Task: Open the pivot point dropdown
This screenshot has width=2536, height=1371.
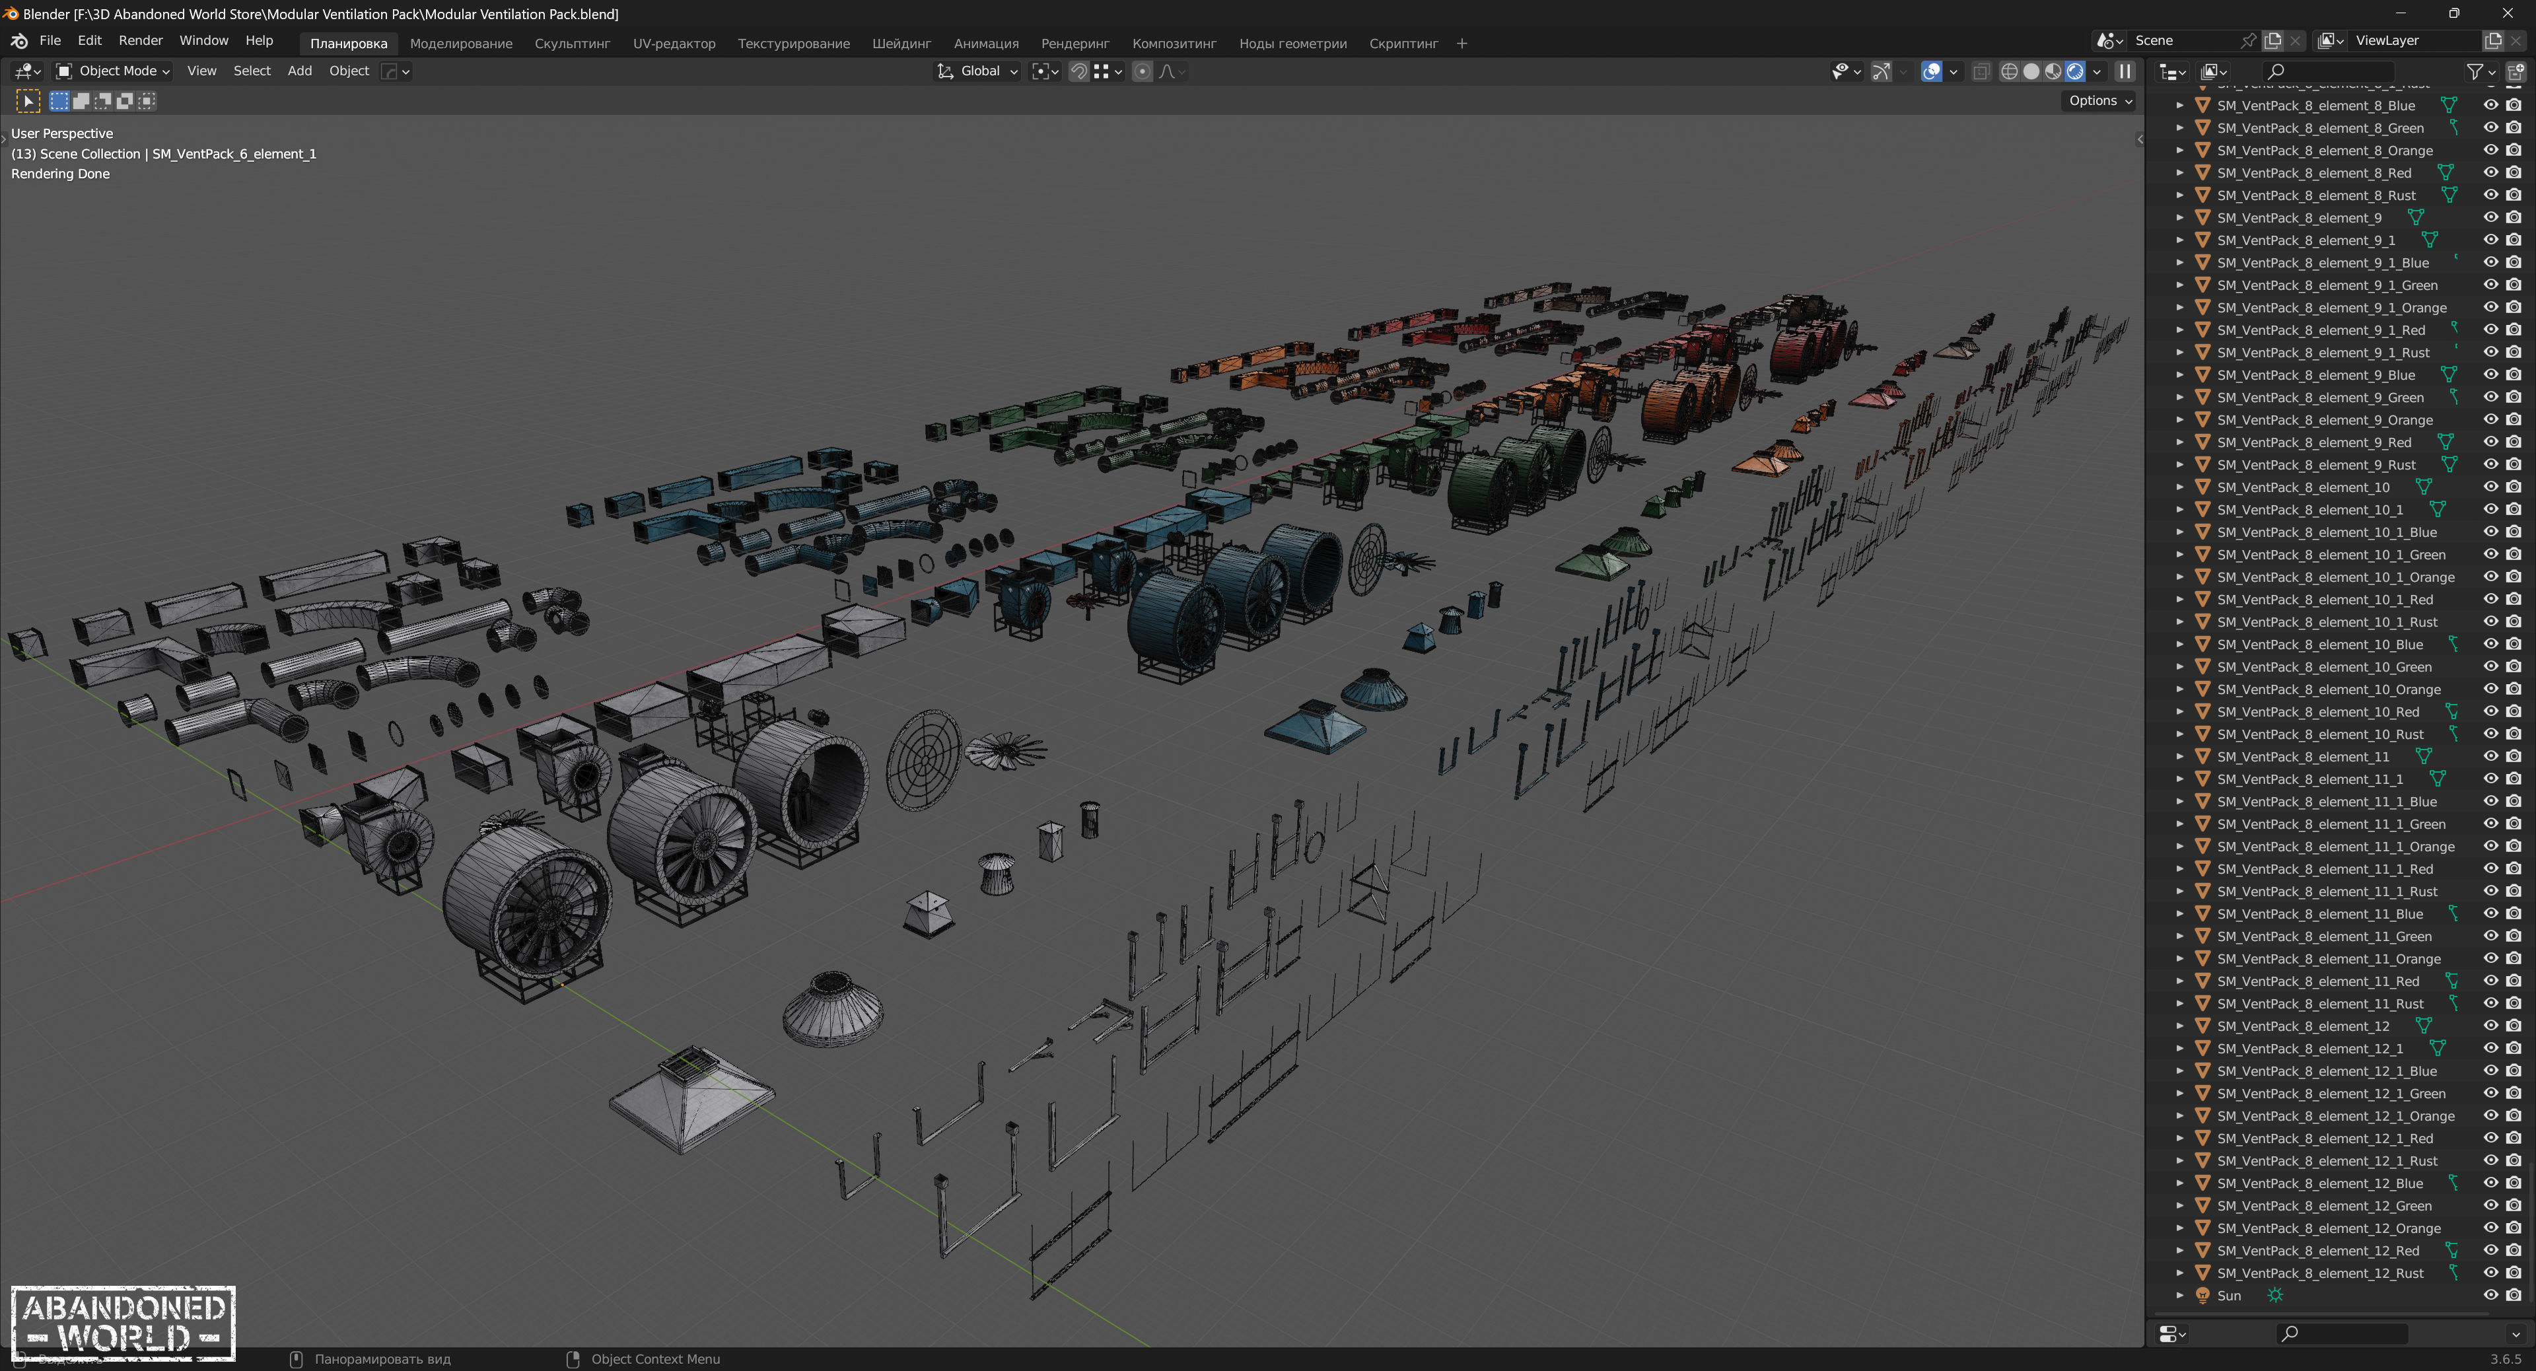Action: click(1045, 71)
